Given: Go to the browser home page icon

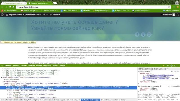Looking at the screenshot, I should [x=13, y=7].
